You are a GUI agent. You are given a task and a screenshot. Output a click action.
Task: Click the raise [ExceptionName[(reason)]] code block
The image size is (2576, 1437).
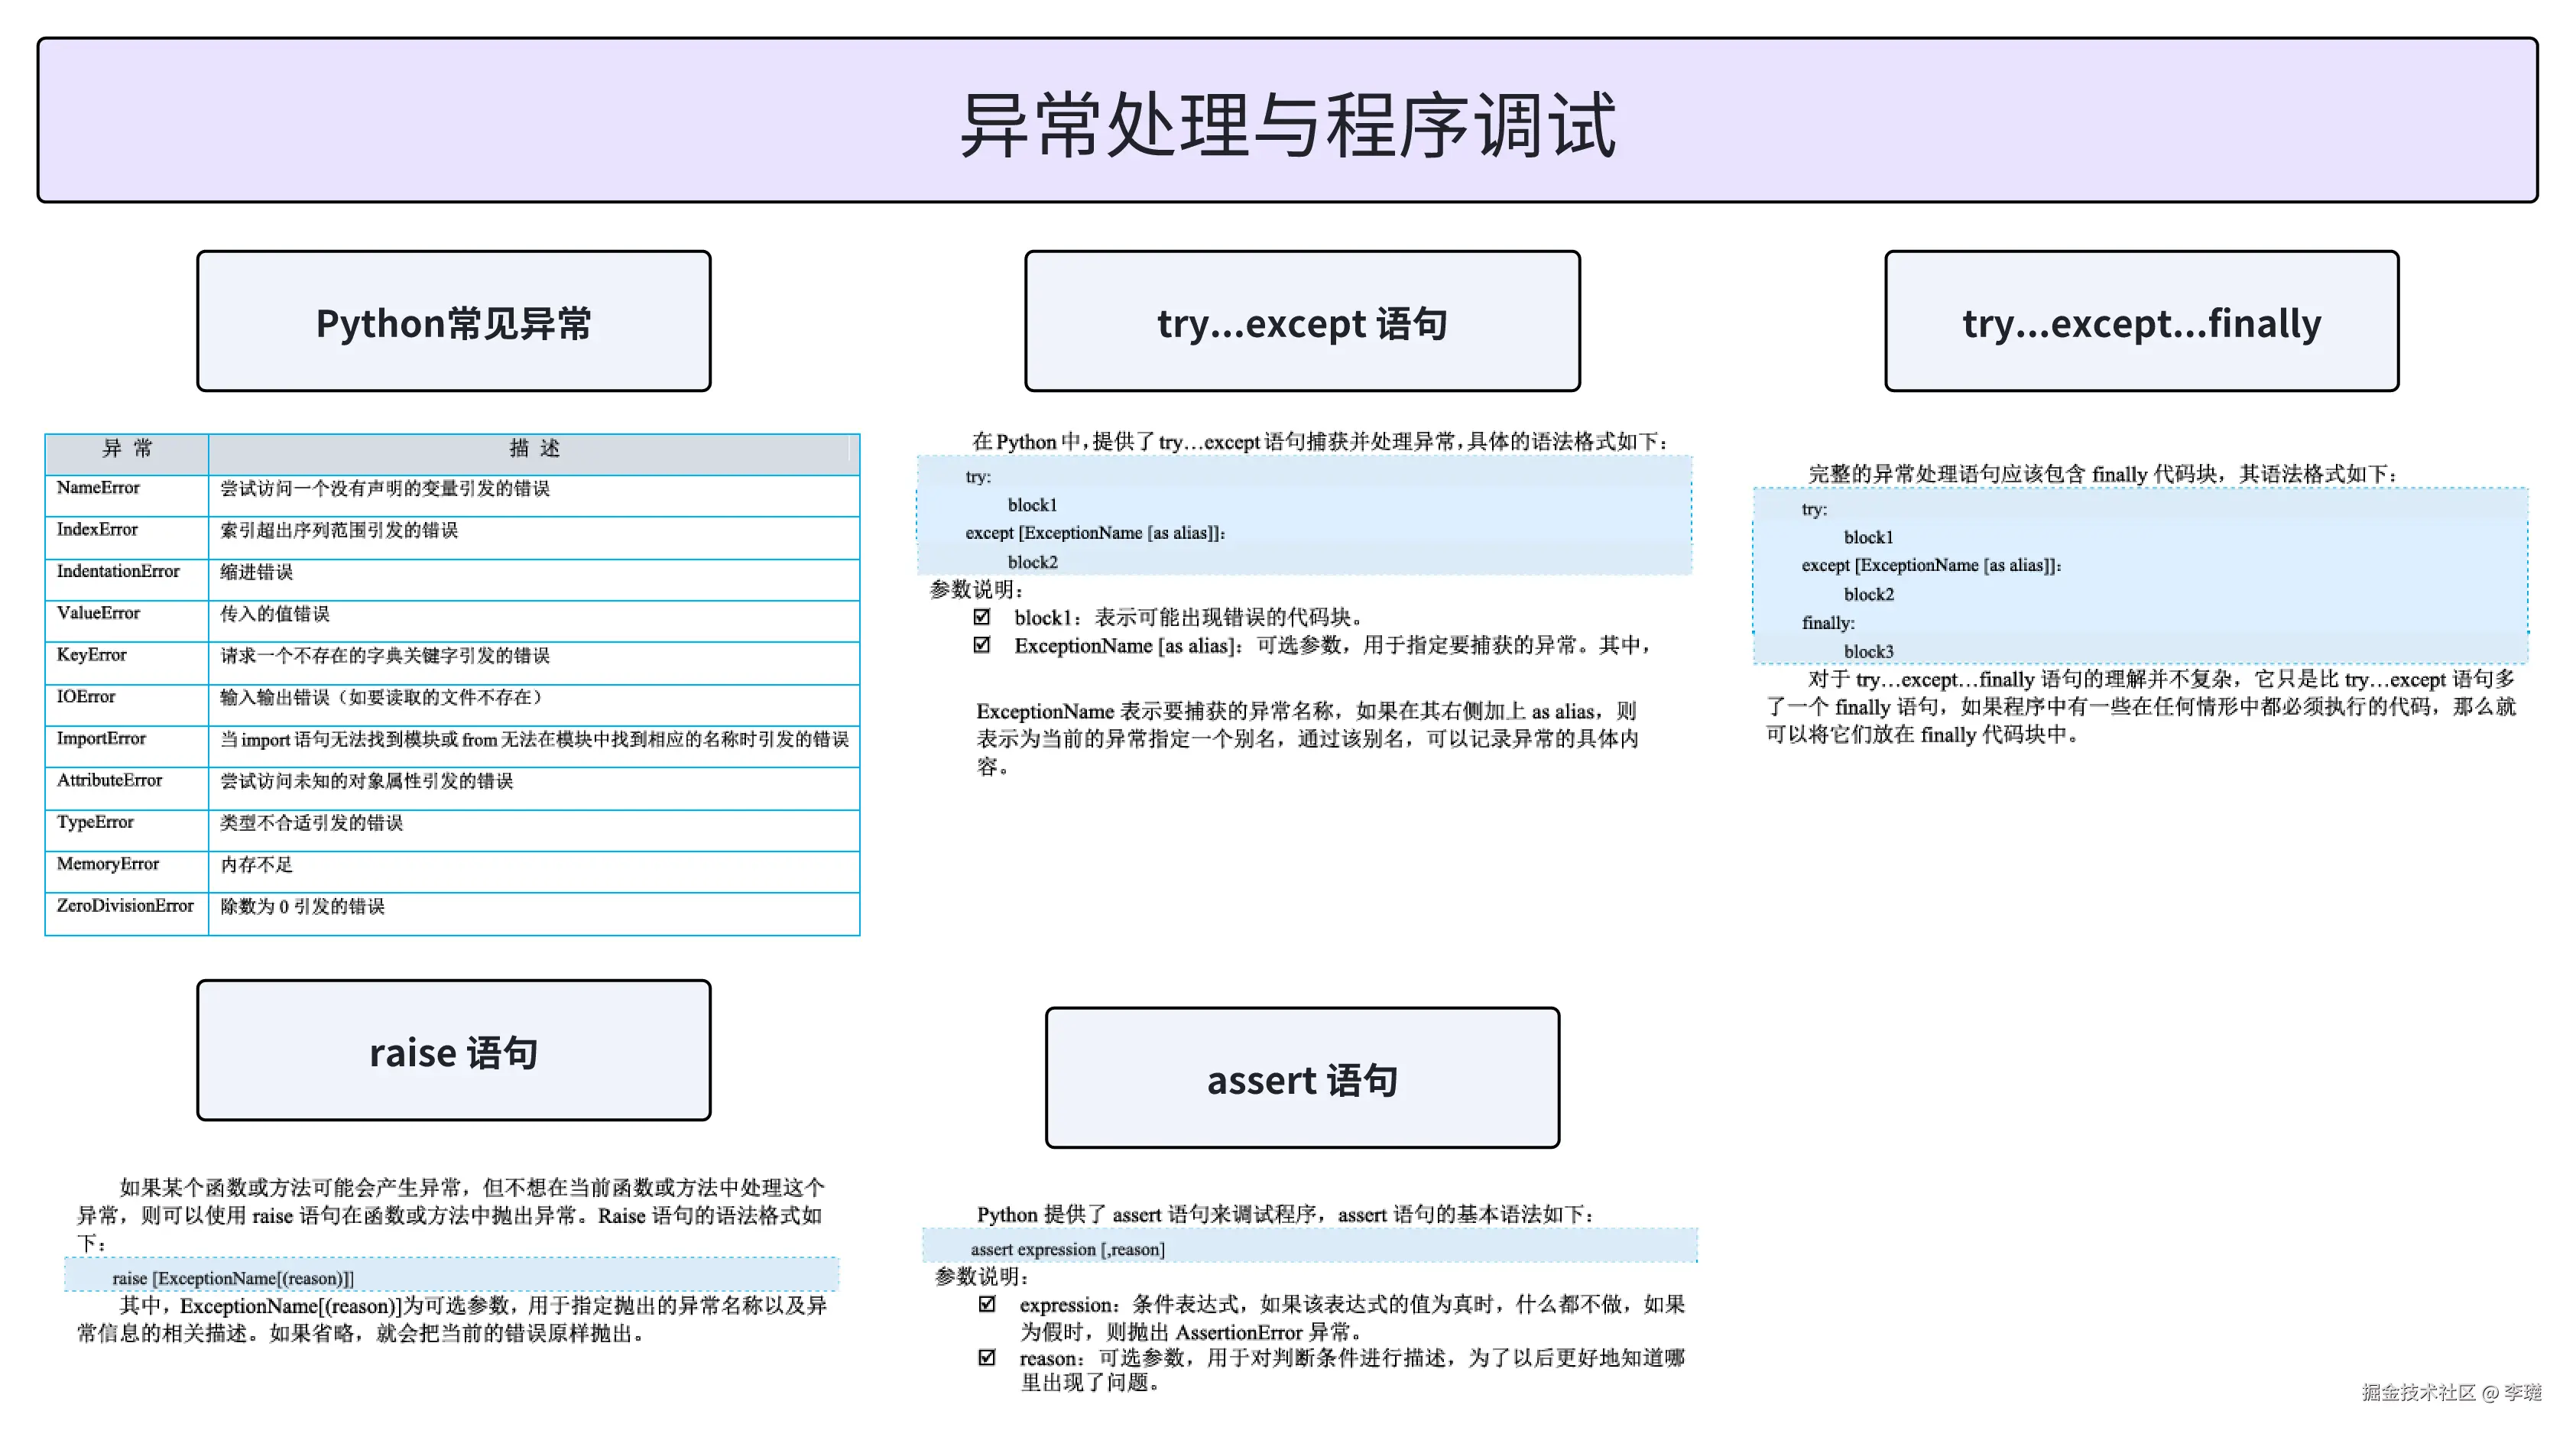(233, 1277)
